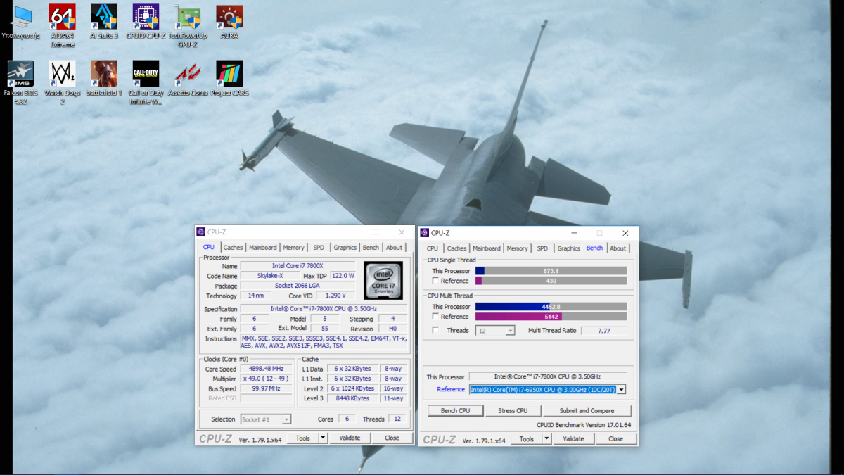Open the About tab in the processor-info CPU-Z window
The height and width of the screenshot is (475, 844).
pyautogui.click(x=395, y=248)
